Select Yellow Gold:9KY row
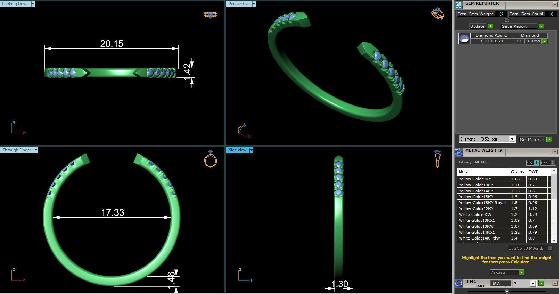 click(504, 179)
